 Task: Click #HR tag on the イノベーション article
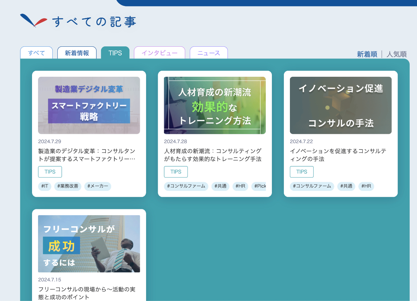point(366,186)
